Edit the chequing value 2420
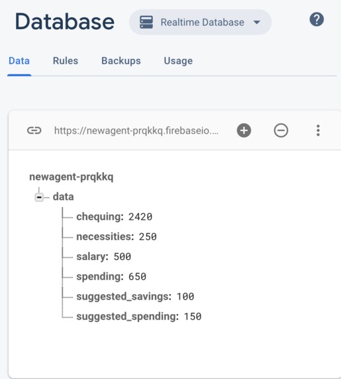 140,217
